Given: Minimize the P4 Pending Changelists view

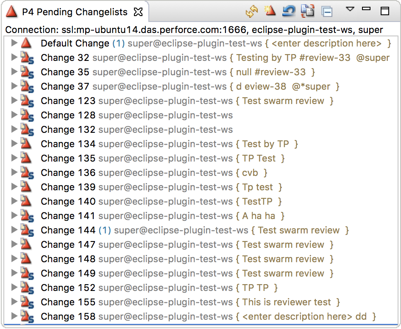Looking at the screenshot, I should (366, 9).
